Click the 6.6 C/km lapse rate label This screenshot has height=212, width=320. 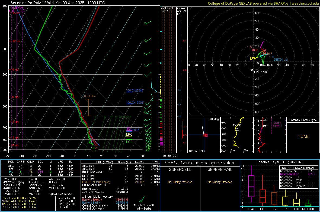(90, 96)
